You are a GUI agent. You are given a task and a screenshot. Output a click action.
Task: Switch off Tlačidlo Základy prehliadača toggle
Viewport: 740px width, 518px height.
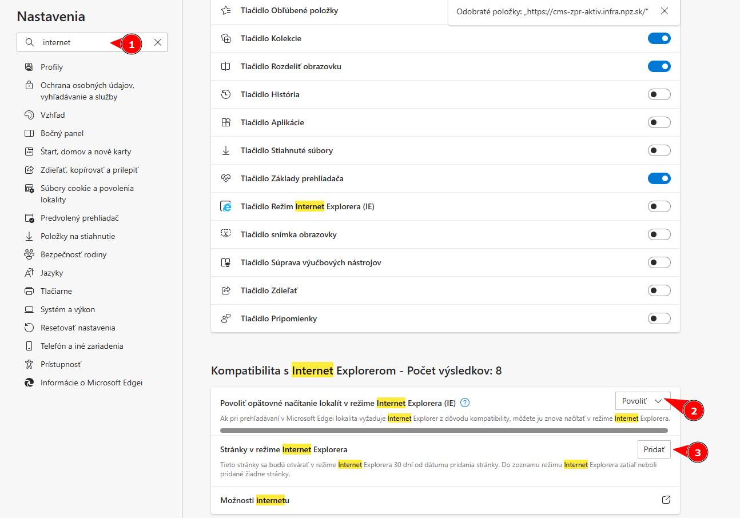(x=659, y=178)
